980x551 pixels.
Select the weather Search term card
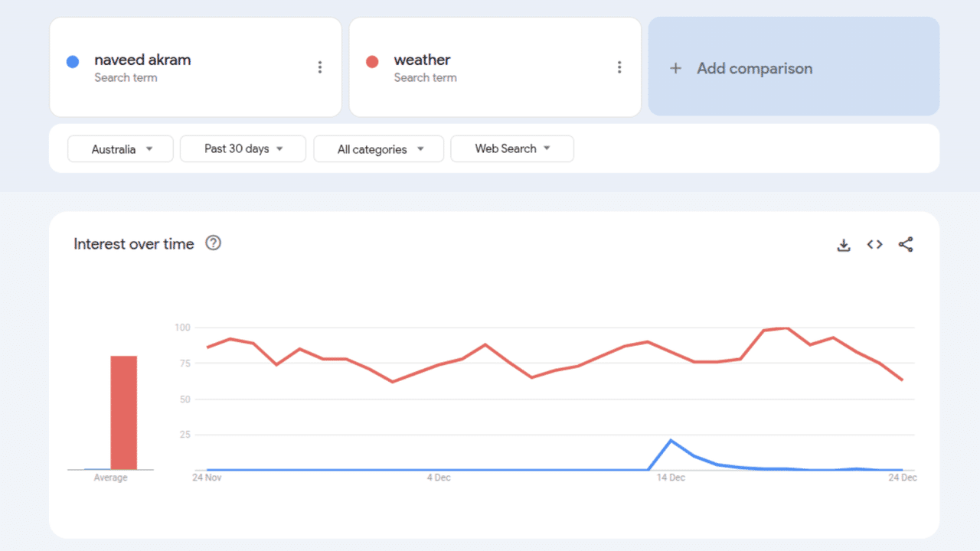click(x=495, y=67)
